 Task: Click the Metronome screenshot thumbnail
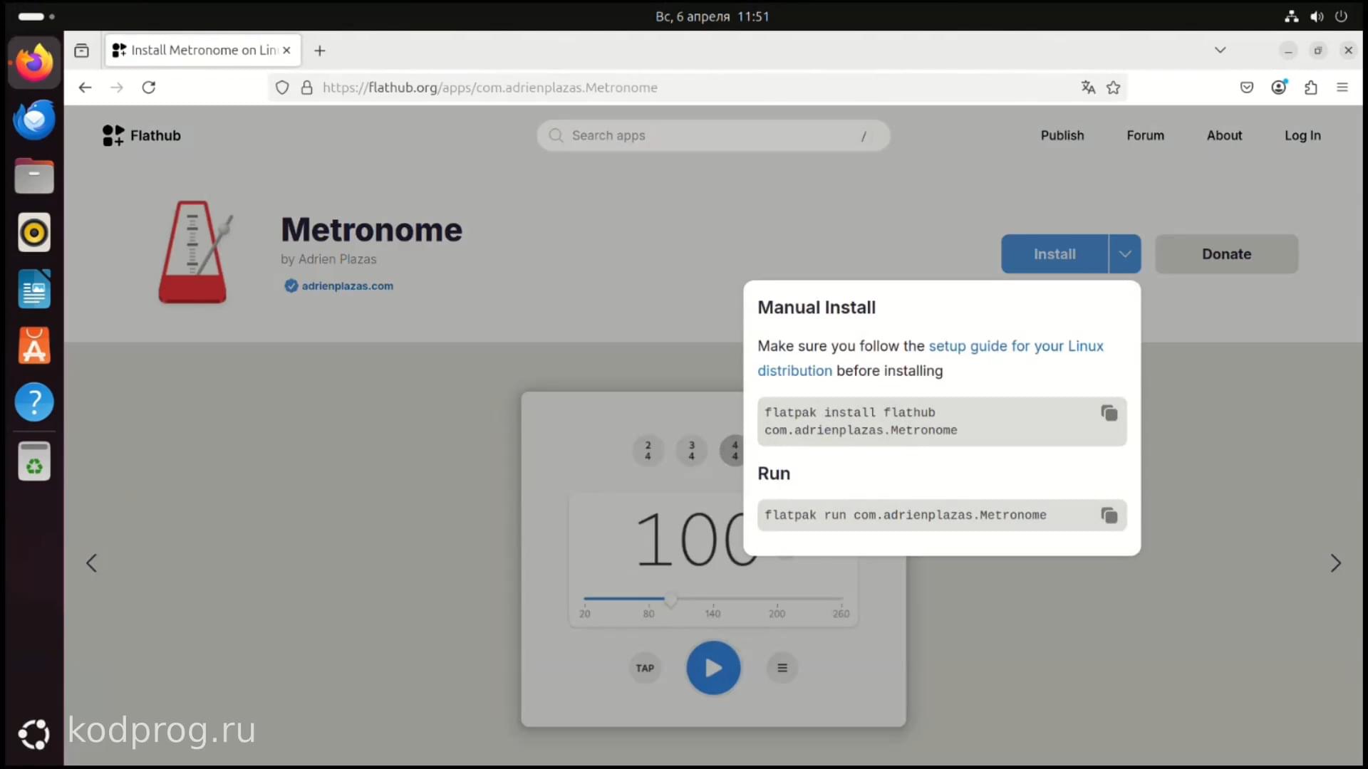pos(713,559)
